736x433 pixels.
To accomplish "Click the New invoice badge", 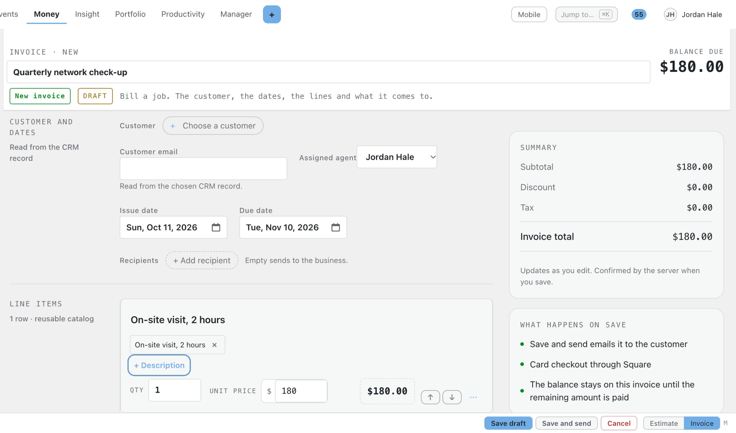I will click(40, 96).
